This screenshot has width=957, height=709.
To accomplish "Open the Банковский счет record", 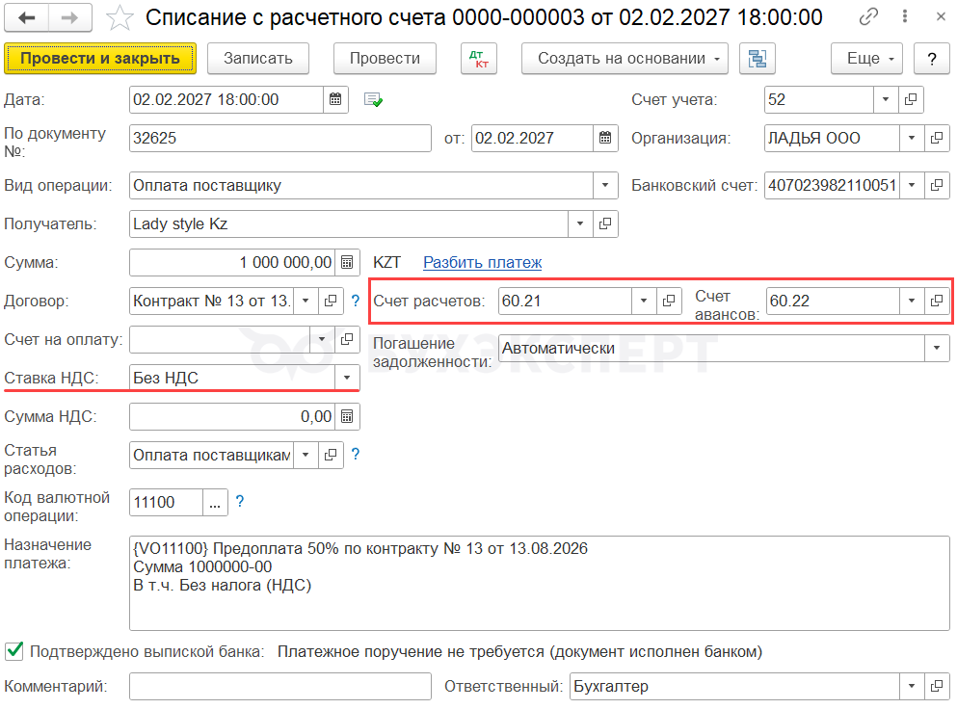I will coord(937,185).
